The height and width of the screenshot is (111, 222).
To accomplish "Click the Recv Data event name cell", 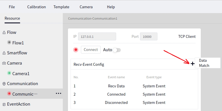I will [x=116, y=86].
